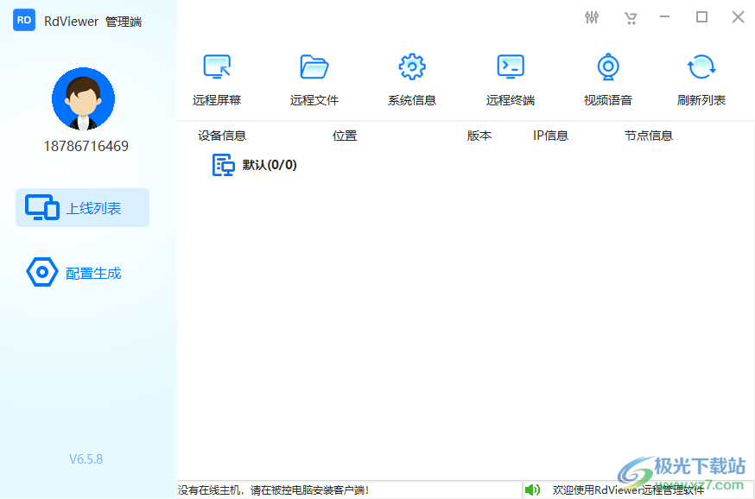The image size is (755, 499).
Task: Click the IP信息 column header
Action: (550, 136)
